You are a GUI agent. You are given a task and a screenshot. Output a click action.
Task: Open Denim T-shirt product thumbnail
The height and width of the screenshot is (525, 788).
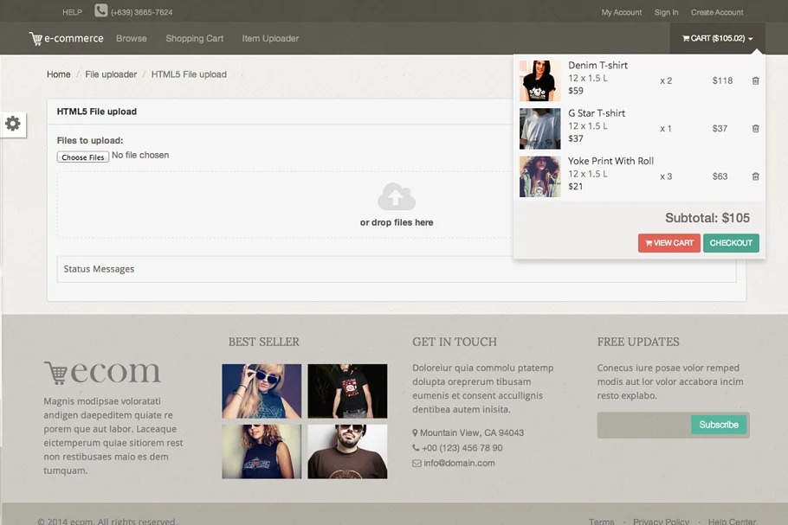click(x=540, y=80)
